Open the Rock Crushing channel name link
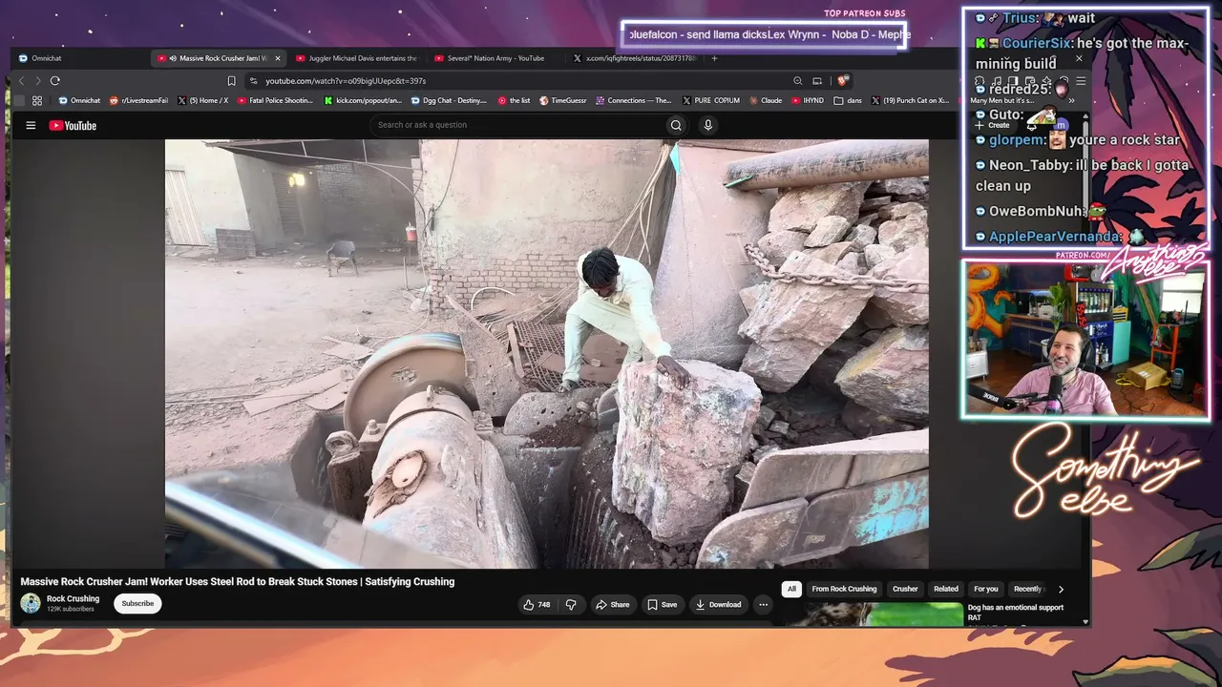This screenshot has width=1222, height=687. [x=73, y=599]
